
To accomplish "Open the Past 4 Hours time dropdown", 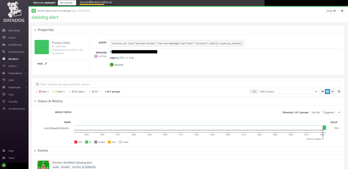I will point(284,92).
